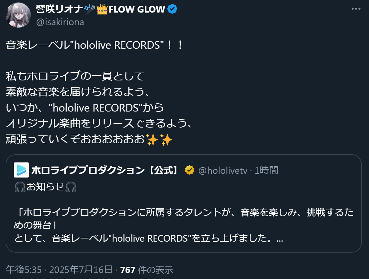The height and width of the screenshot is (279, 369).
Task: Click the microphone emoji beside name
Action: 90,9
